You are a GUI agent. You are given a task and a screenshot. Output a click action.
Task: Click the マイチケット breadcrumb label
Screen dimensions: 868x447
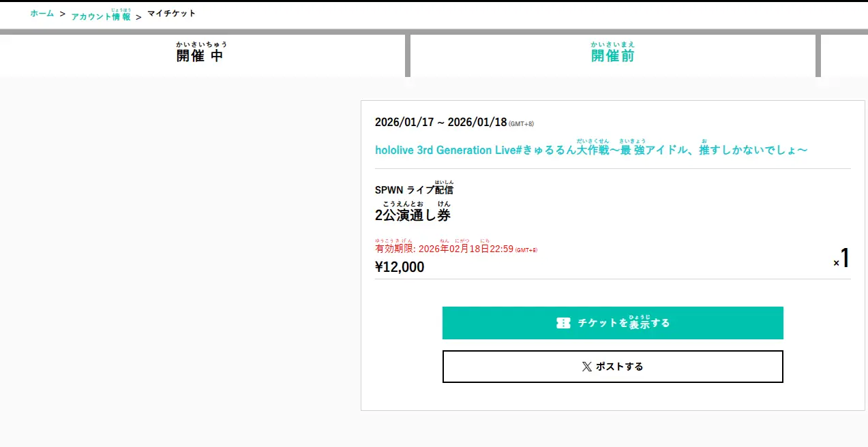[171, 14]
